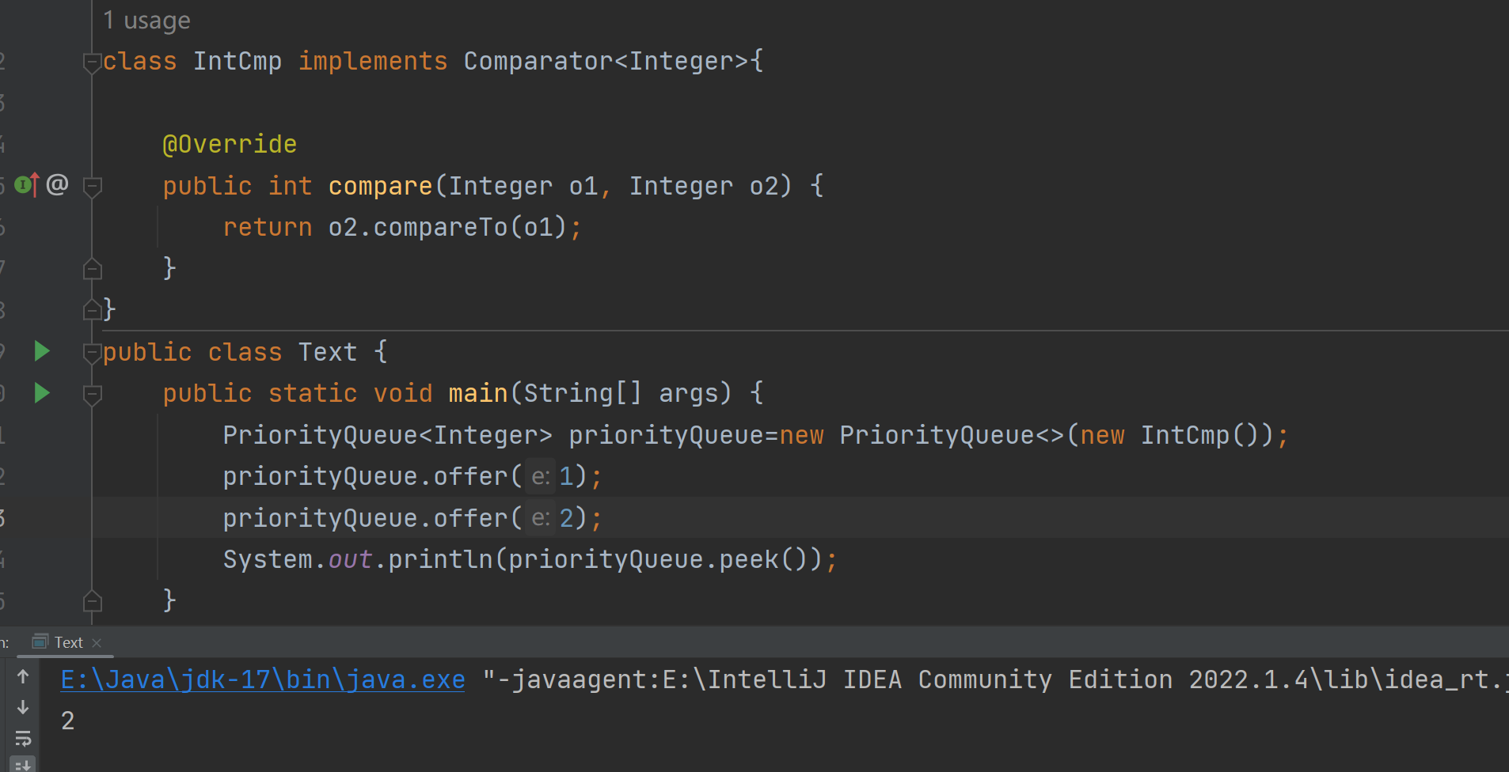Open the E:\Java\jdk-17\bin\java.exe link

pyautogui.click(x=263, y=679)
